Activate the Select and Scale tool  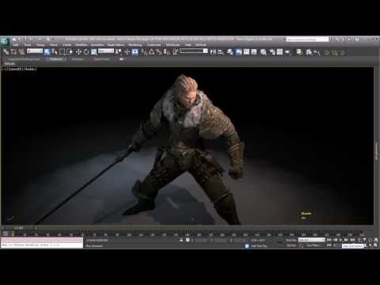pyautogui.click(x=94, y=52)
